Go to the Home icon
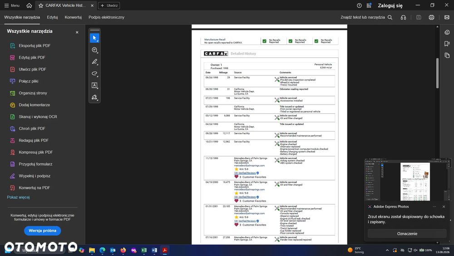The image size is (454, 256). pos(29,5)
